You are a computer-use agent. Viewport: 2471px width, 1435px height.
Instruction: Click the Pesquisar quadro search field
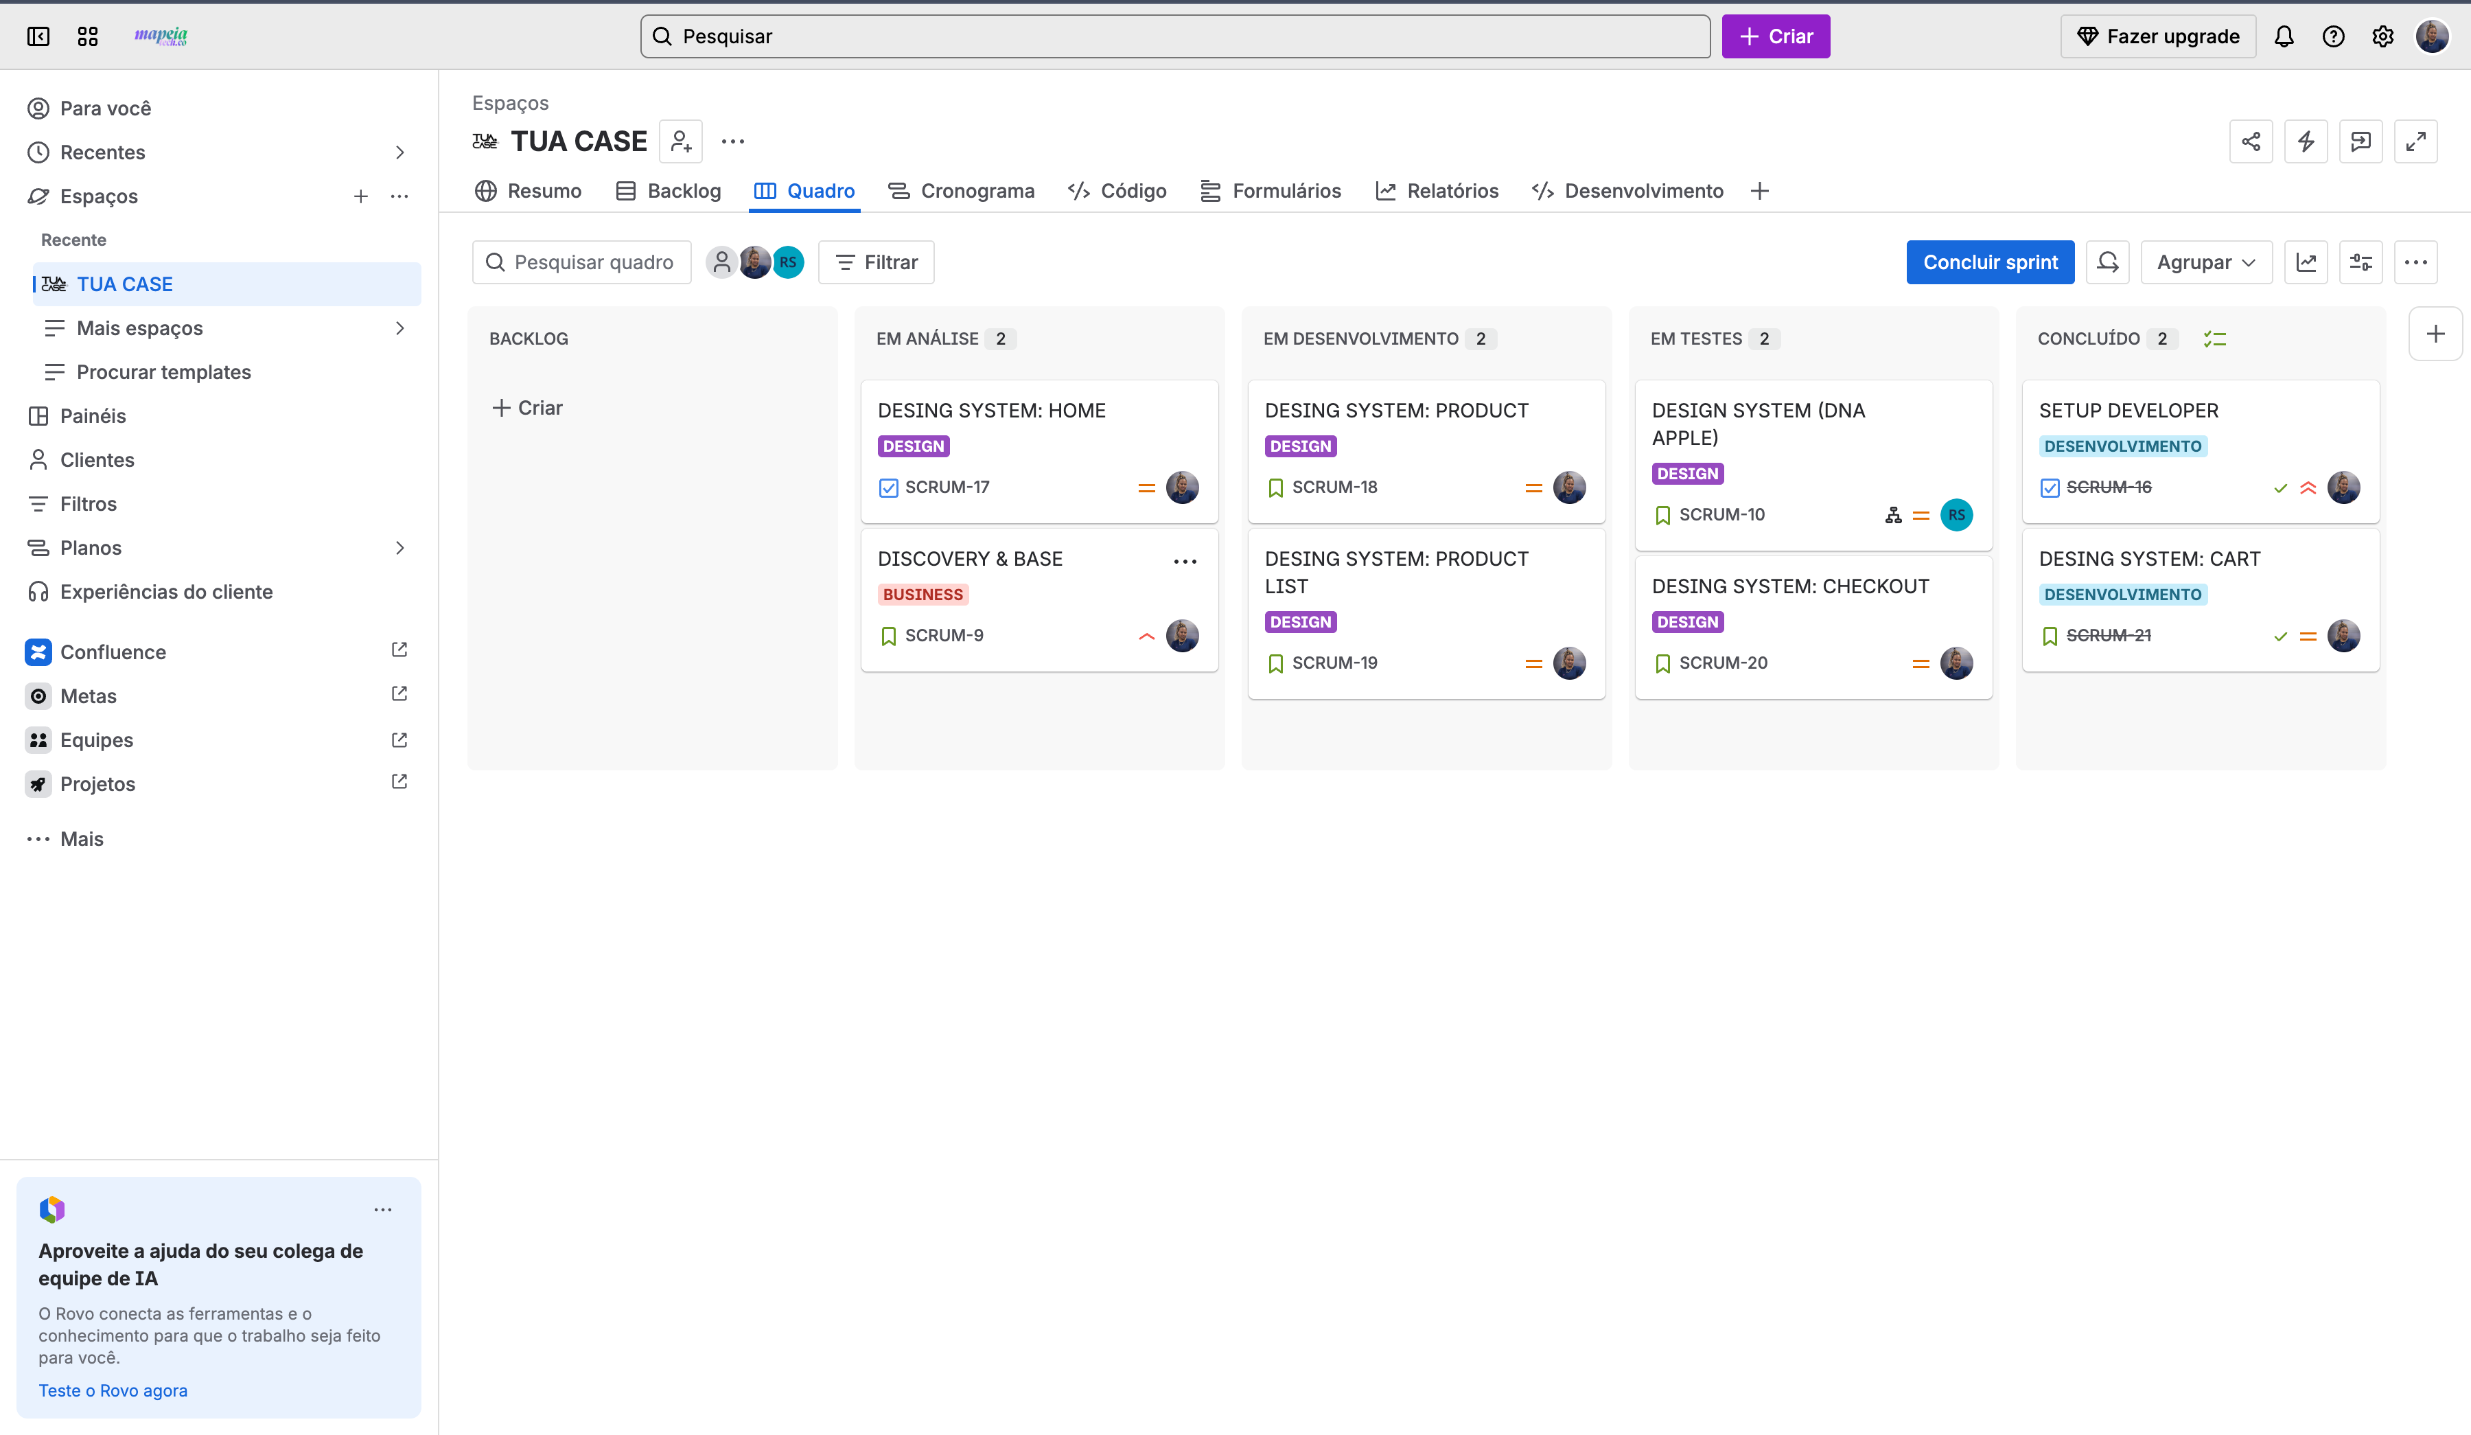(581, 262)
